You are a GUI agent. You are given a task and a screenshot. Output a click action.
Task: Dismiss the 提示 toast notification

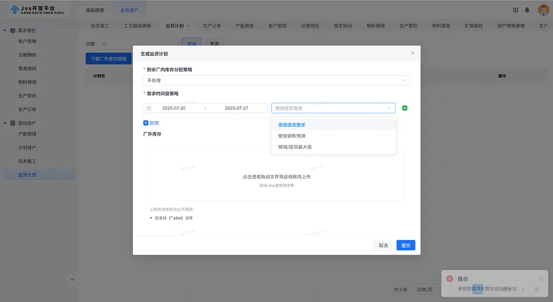click(540, 278)
